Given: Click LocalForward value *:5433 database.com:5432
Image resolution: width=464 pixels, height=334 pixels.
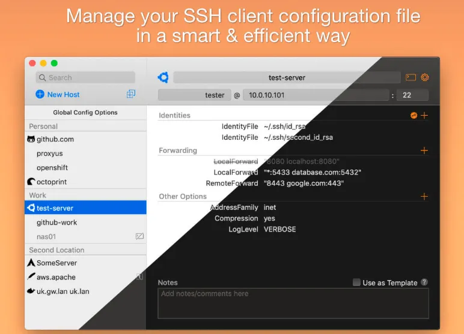Looking at the screenshot, I should click(x=313, y=172).
